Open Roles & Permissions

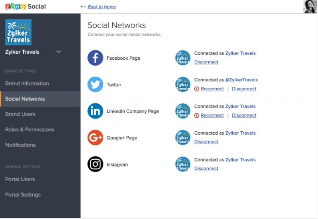click(x=30, y=130)
